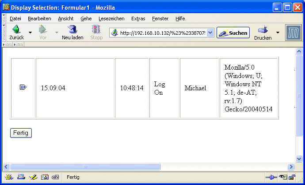Click the address URL input field

point(161,33)
